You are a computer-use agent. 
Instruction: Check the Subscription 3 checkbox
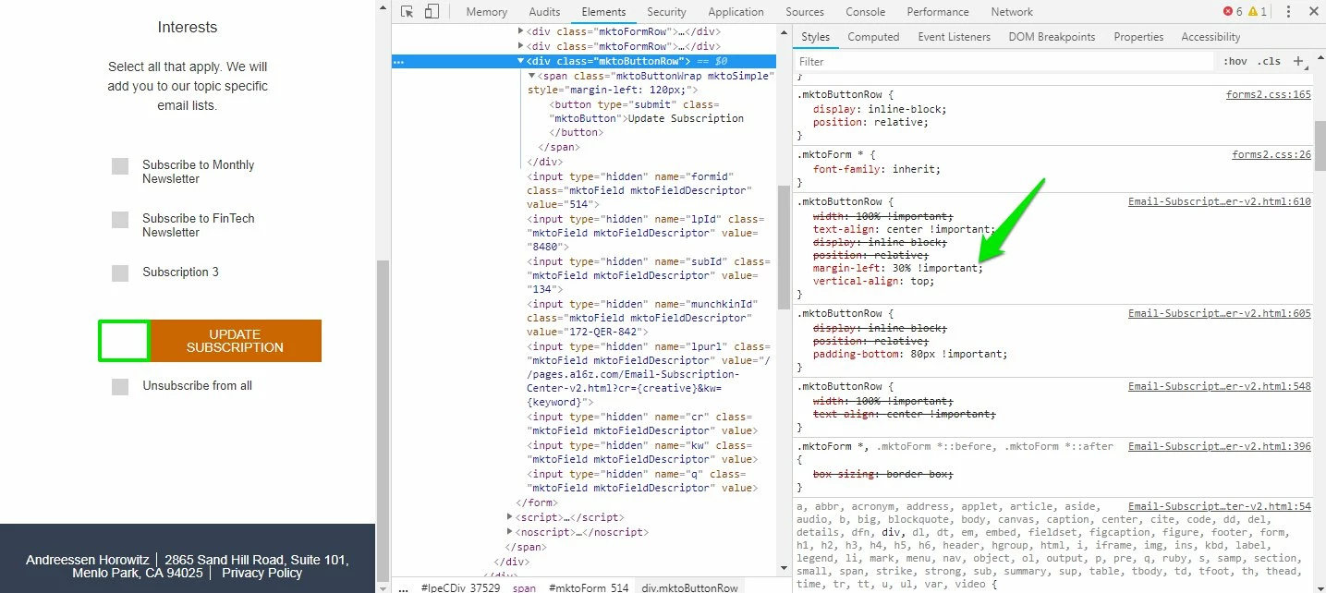pyautogui.click(x=120, y=273)
